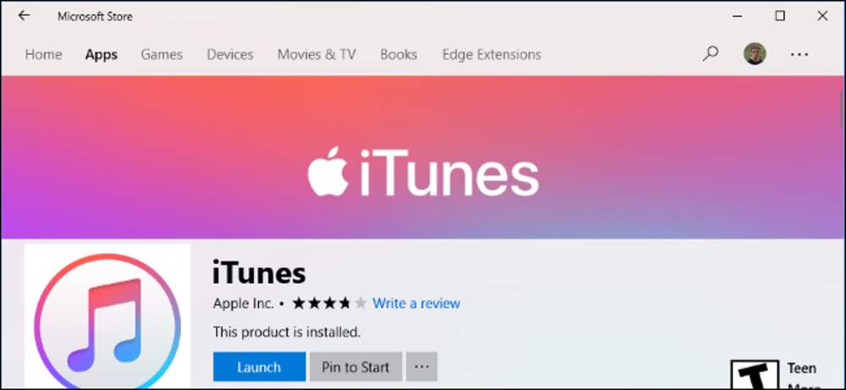
Task: Open the Write a review link
Action: tap(416, 304)
